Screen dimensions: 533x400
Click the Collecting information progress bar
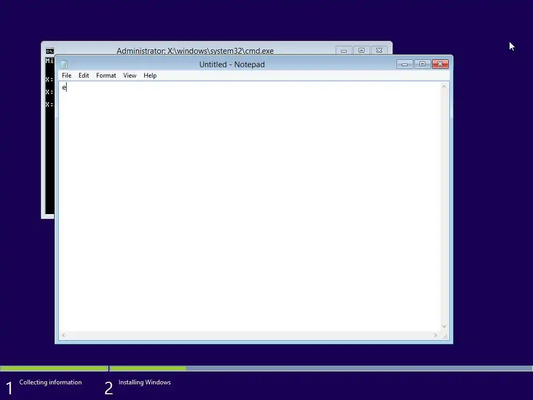[54, 368]
